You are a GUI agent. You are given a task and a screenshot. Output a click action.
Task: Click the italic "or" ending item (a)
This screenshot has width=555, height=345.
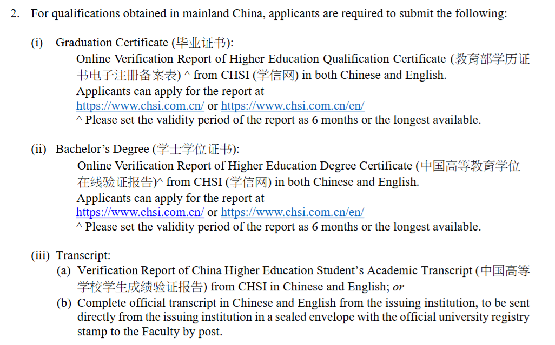tap(398, 287)
